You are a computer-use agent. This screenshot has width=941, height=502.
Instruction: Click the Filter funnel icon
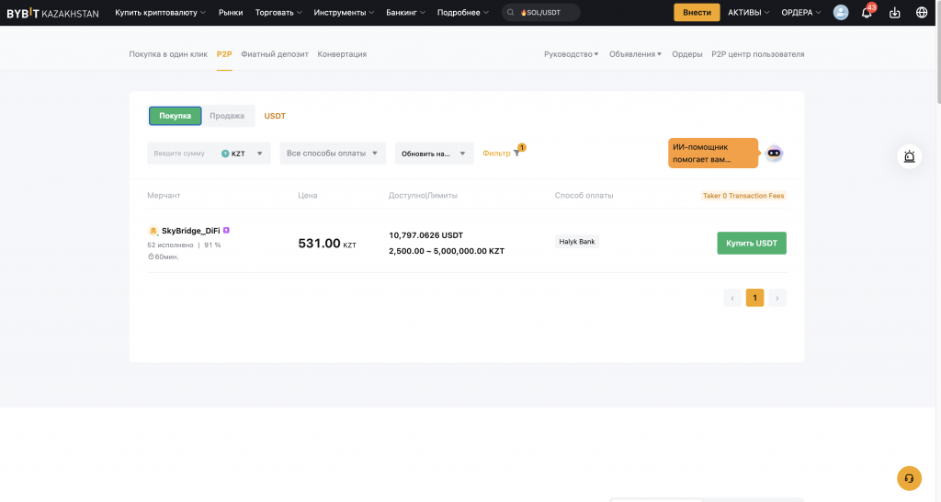coord(516,154)
